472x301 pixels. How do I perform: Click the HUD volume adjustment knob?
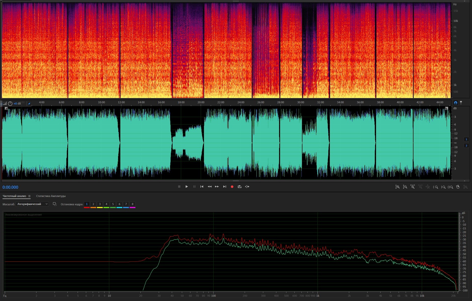click(10, 104)
